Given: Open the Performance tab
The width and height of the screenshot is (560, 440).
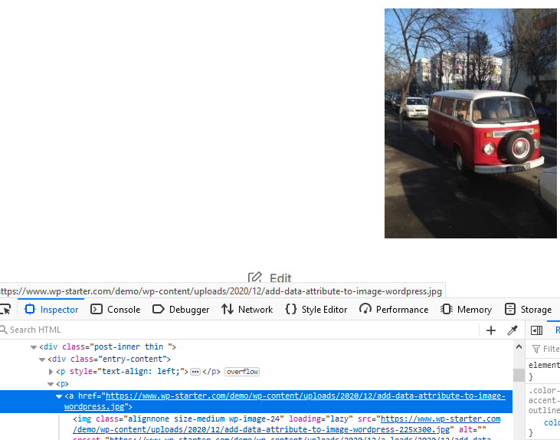Looking at the screenshot, I should pos(394,309).
